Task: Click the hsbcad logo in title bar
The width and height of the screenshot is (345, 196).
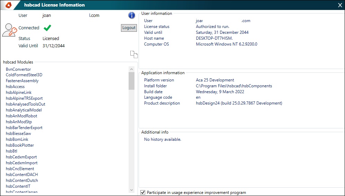Action: [8, 5]
